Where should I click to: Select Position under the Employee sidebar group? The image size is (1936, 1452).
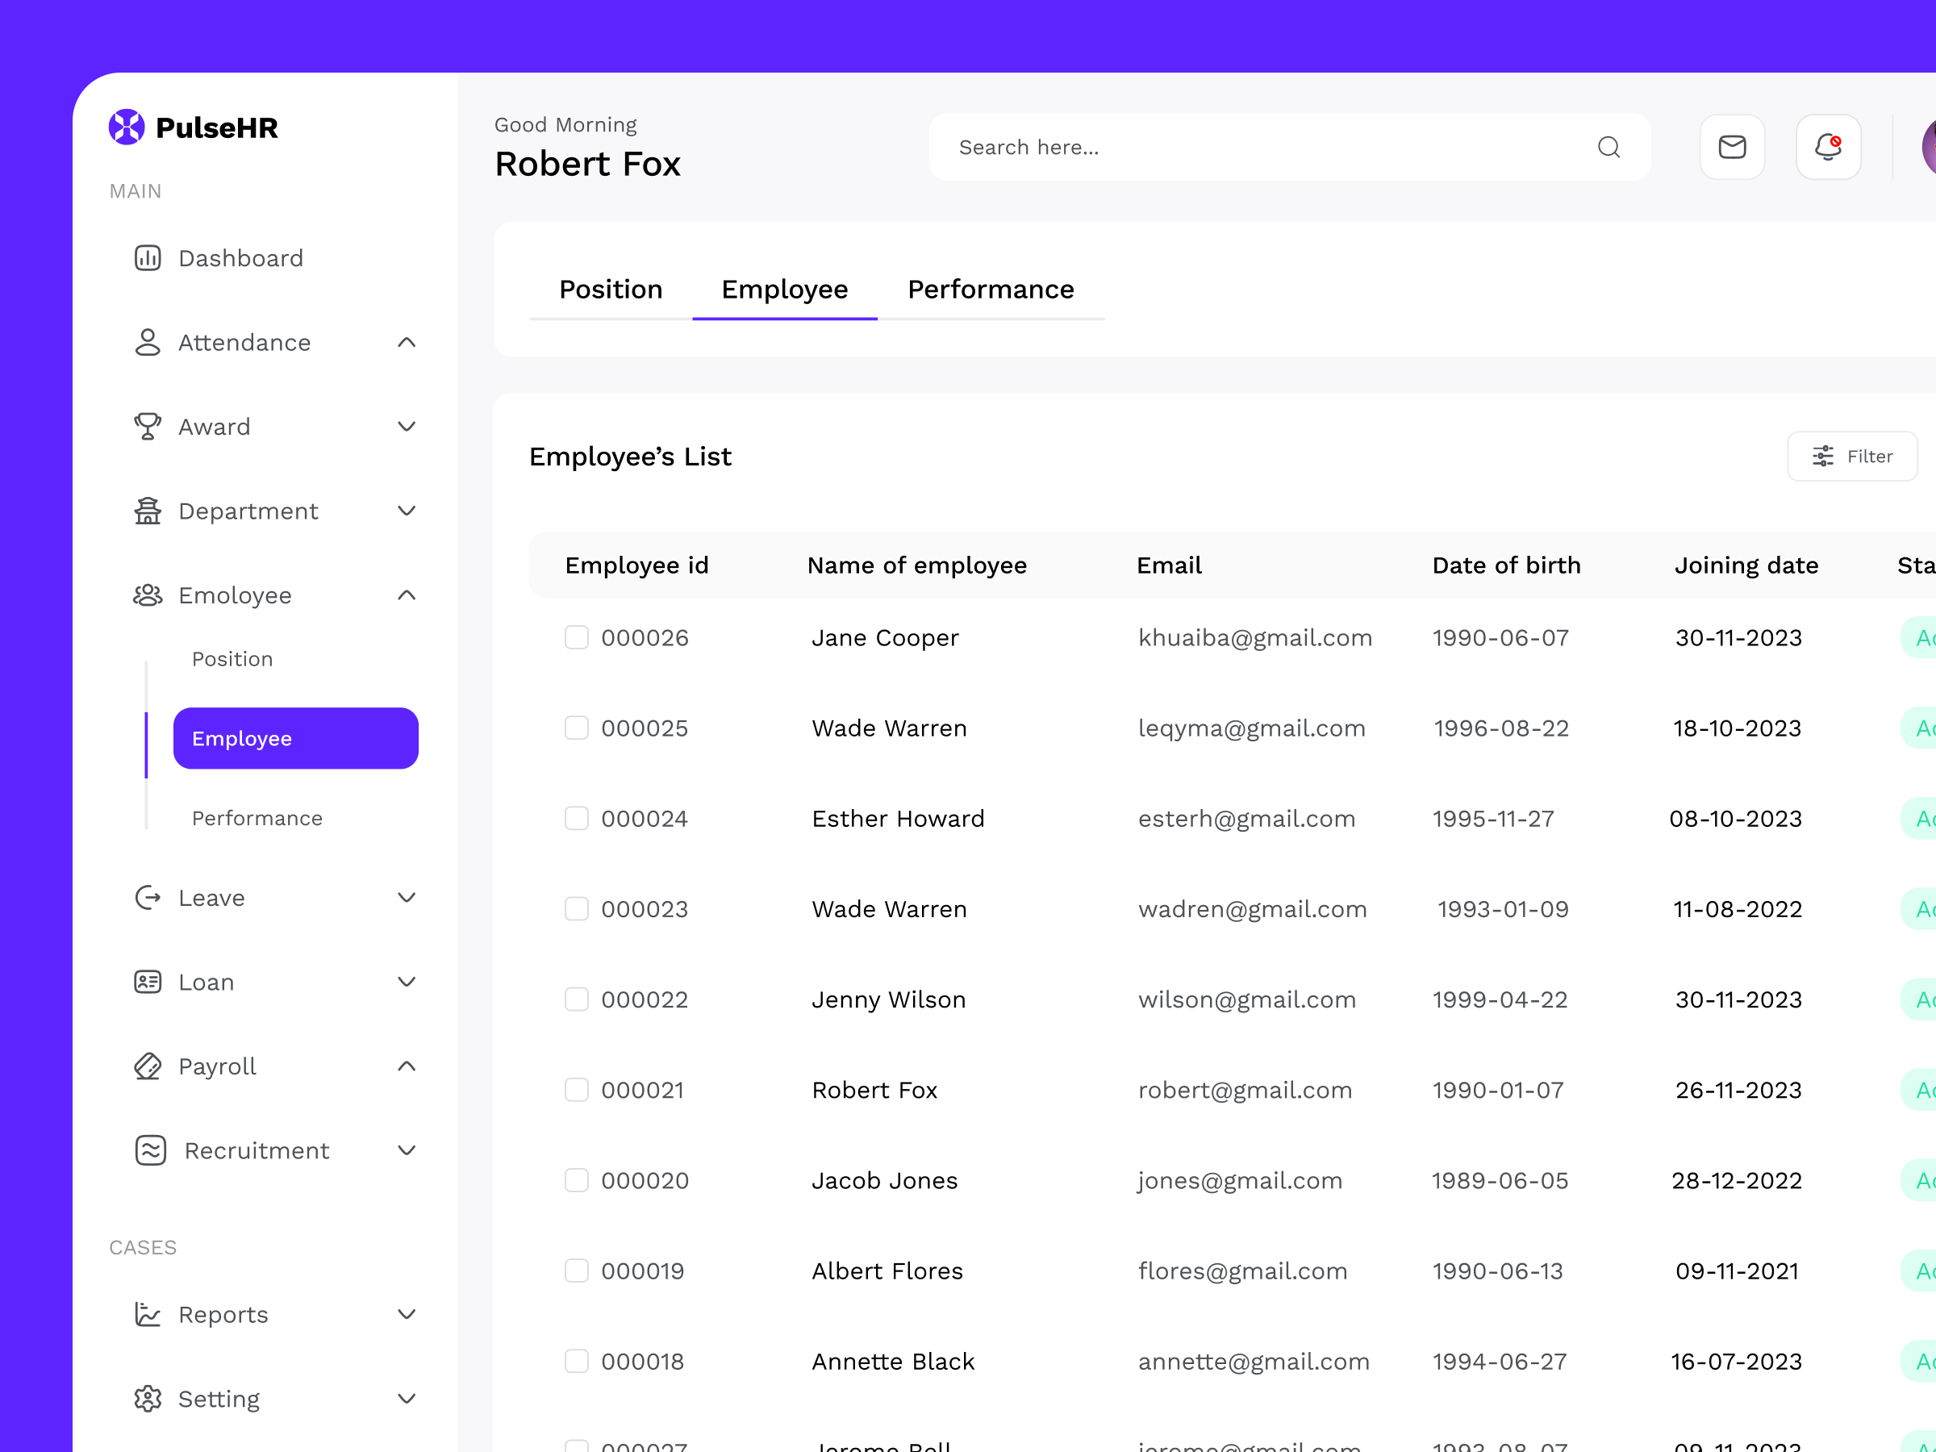[x=232, y=658]
